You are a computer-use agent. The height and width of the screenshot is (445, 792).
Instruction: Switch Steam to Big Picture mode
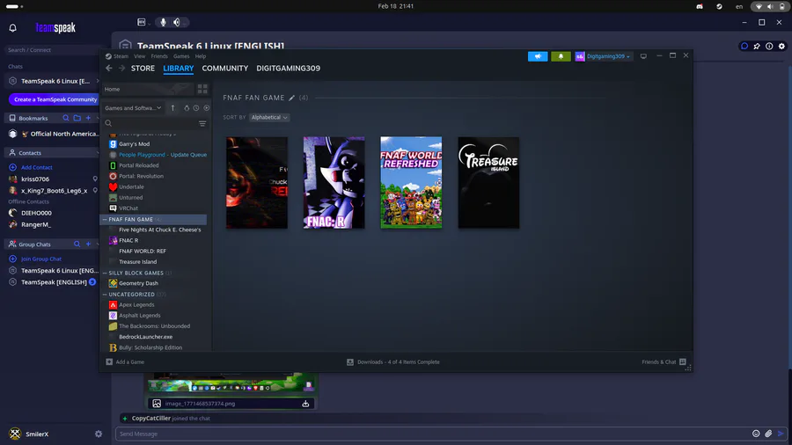[643, 56]
